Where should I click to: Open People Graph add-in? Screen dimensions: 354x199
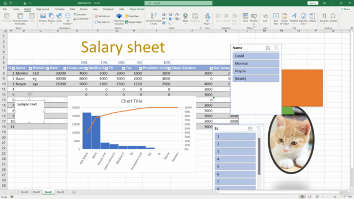(x=133, y=22)
